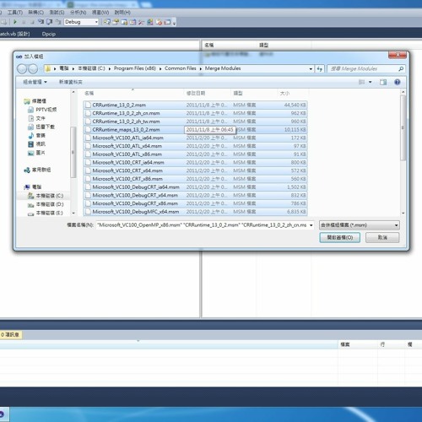Toggle the preview pane icon
The image size is (422, 422).
point(383,82)
